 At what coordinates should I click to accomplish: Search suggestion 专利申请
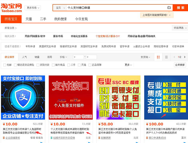30,47
